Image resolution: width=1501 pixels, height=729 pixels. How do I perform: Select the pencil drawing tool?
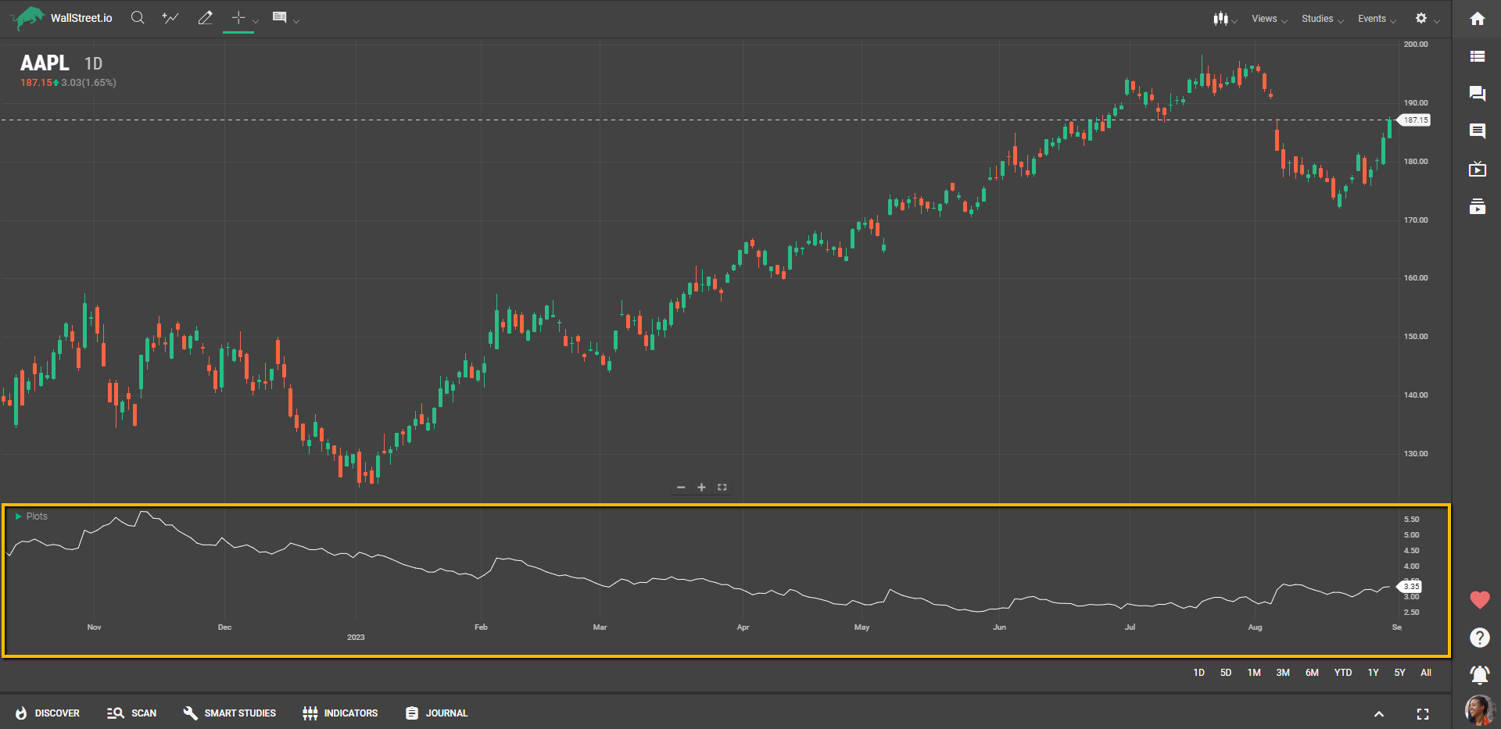[205, 17]
